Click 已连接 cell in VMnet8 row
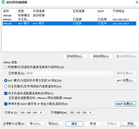 pyautogui.click(x=77, y=23)
